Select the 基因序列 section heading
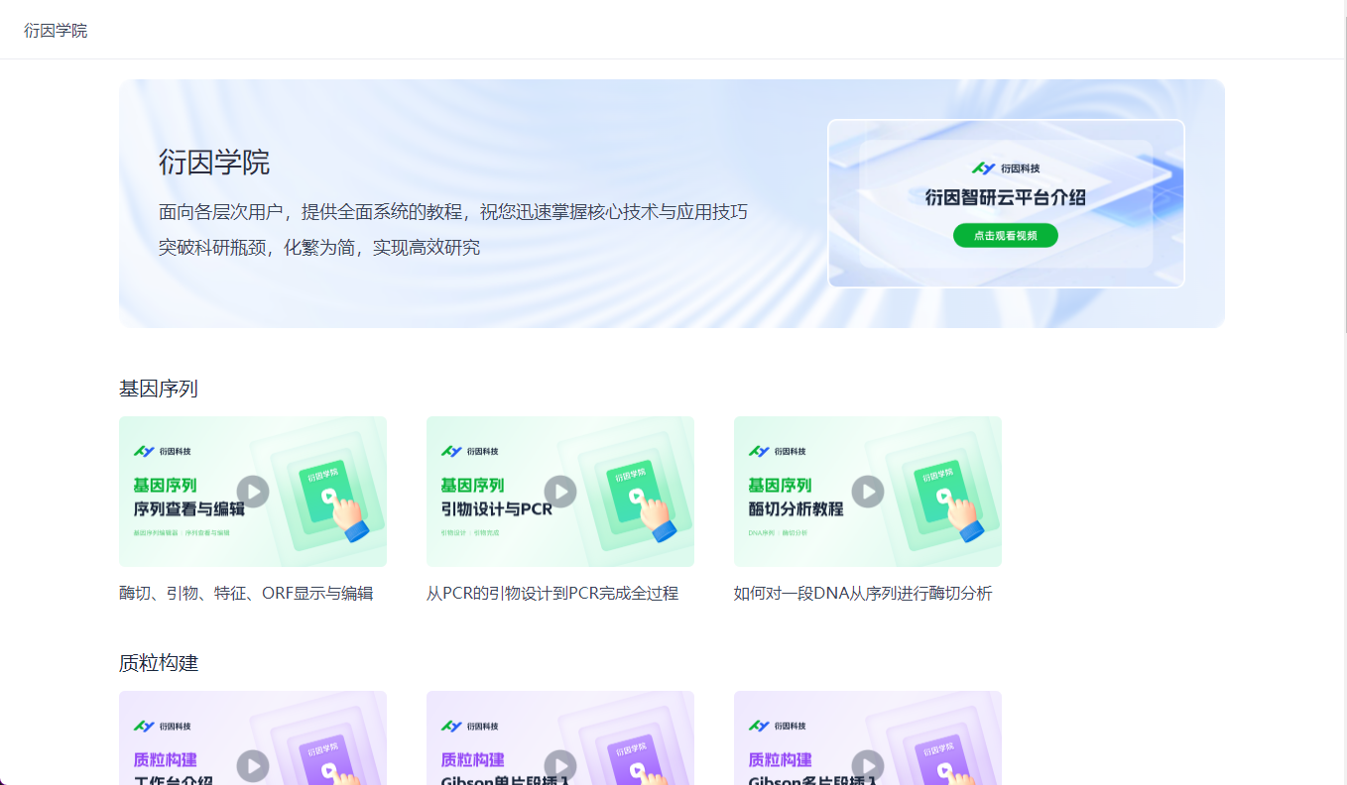 tap(159, 389)
